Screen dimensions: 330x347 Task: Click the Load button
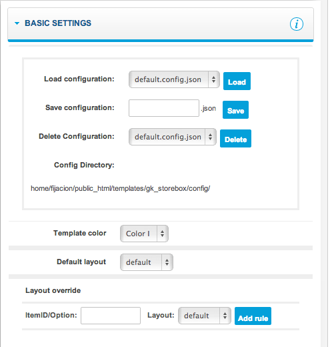pyautogui.click(x=237, y=81)
